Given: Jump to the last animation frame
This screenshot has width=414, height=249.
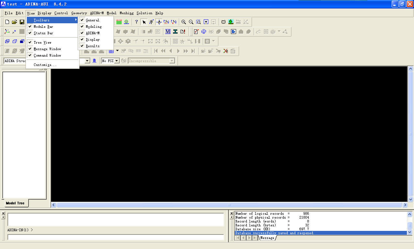Looking at the screenshot, I should click(x=193, y=51).
